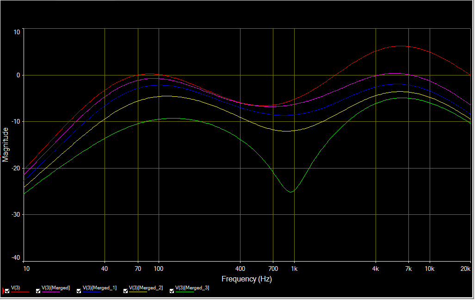
Task: Click the 1k frequency axis label
Action: coord(294,269)
